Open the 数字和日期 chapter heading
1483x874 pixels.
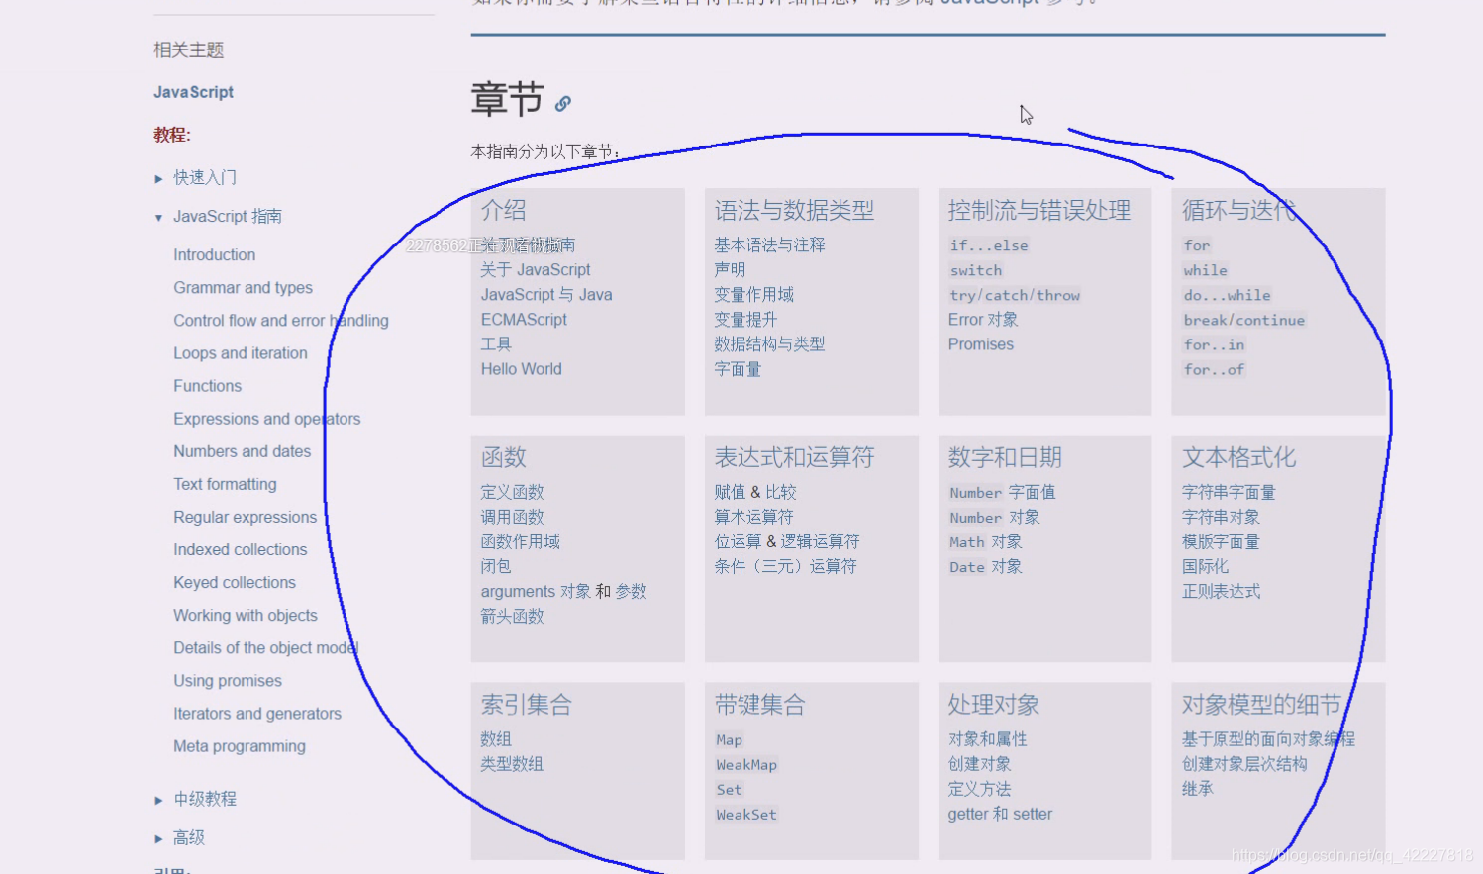pyautogui.click(x=1005, y=457)
